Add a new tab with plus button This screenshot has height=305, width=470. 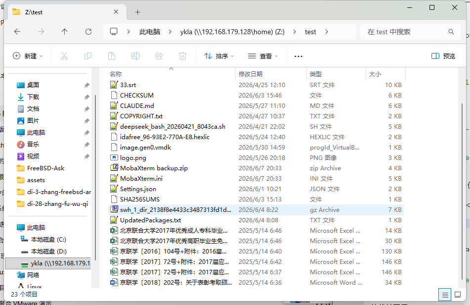click(x=137, y=12)
